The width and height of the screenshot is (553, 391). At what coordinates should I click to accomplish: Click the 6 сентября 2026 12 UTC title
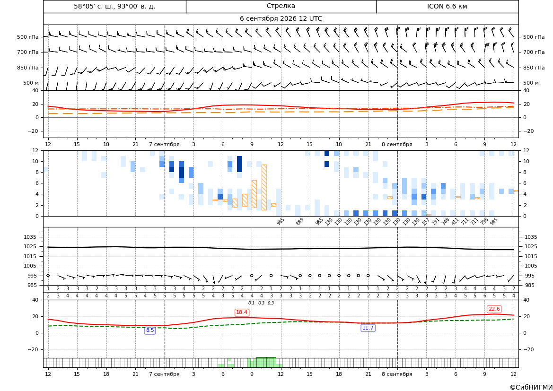(x=281, y=19)
